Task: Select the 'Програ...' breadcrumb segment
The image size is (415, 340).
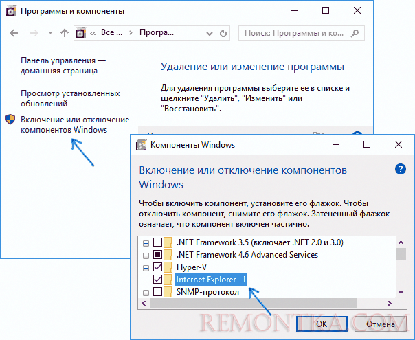Action: 157,32
